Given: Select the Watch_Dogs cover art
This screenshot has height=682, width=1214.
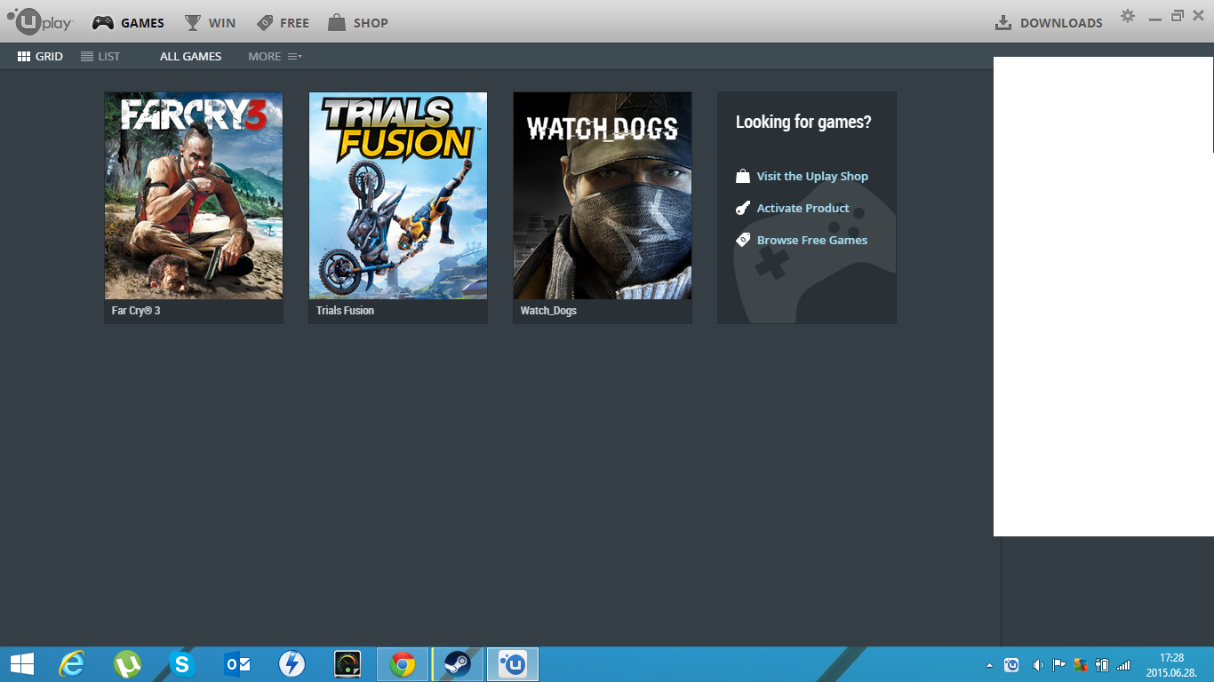Looking at the screenshot, I should point(603,195).
